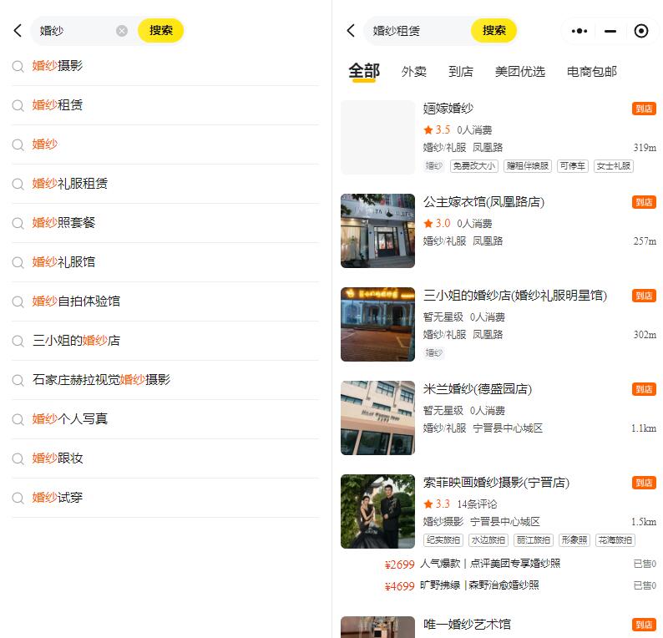
Task: Click the 搜索 button next to 婚纱 field
Action: coord(160,30)
